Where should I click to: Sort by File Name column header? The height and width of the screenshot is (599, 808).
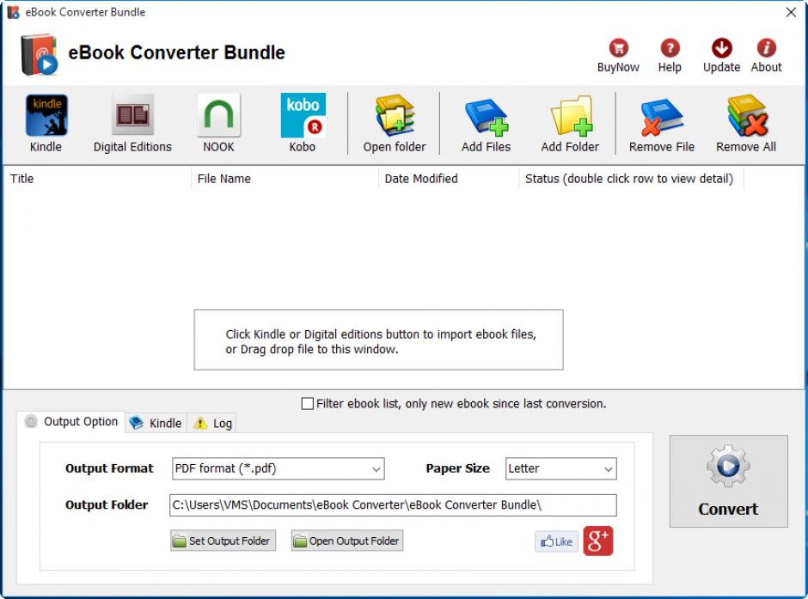(x=285, y=179)
